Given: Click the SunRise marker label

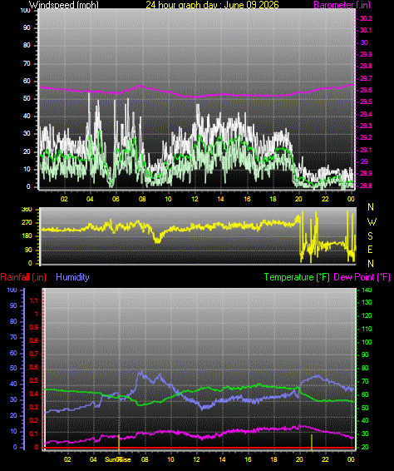Looking at the screenshot, I should [118, 459].
